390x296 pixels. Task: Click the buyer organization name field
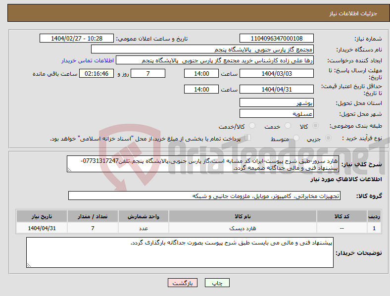[202, 49]
